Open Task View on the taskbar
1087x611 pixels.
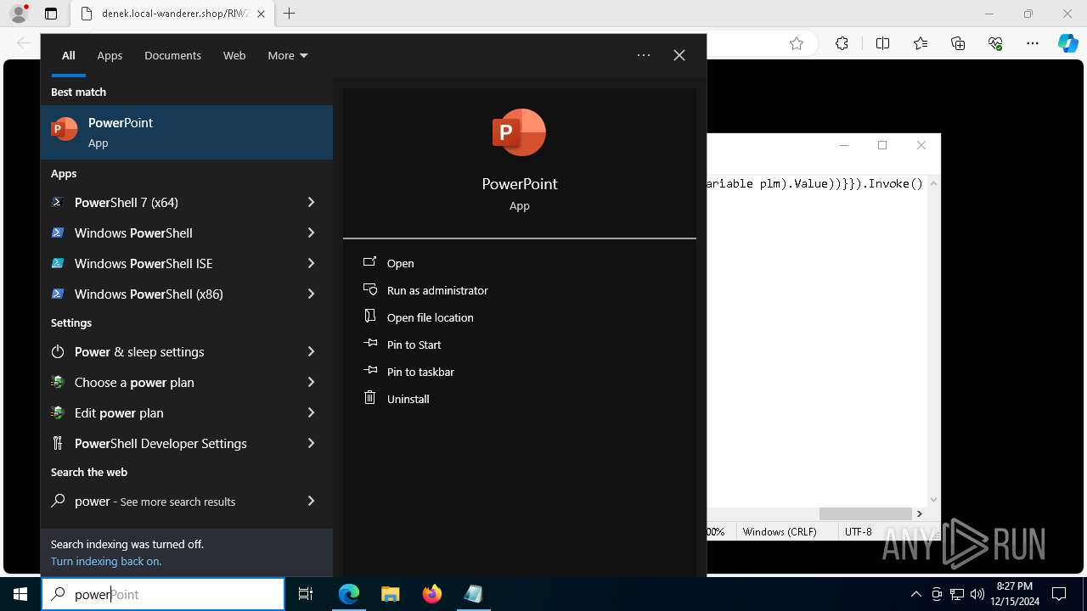coord(306,594)
